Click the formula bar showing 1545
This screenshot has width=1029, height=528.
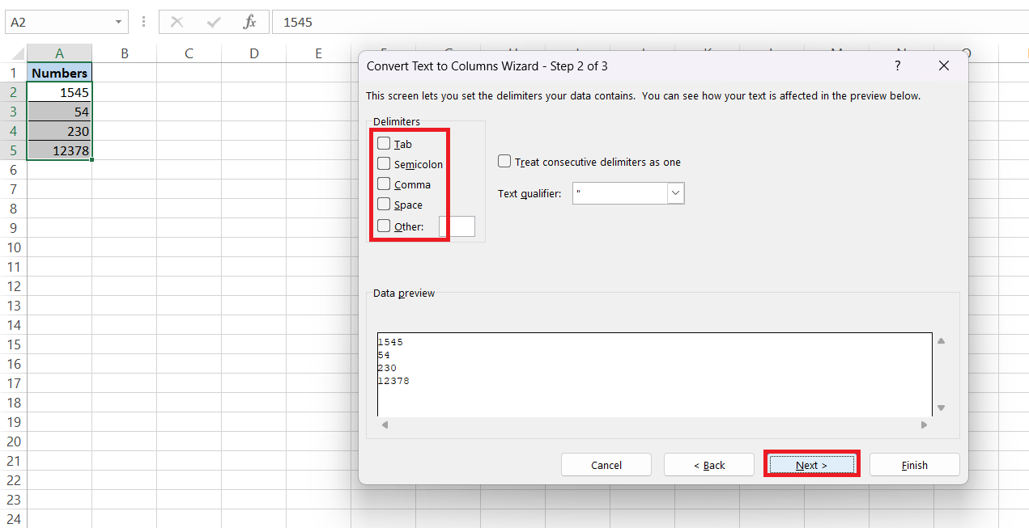coord(650,22)
